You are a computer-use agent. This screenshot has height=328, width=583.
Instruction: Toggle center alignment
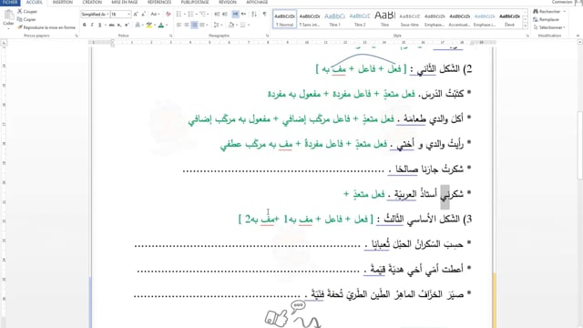click(x=187, y=25)
